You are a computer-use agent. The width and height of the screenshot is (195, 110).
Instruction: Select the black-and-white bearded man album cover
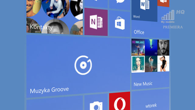click(x=163, y=48)
